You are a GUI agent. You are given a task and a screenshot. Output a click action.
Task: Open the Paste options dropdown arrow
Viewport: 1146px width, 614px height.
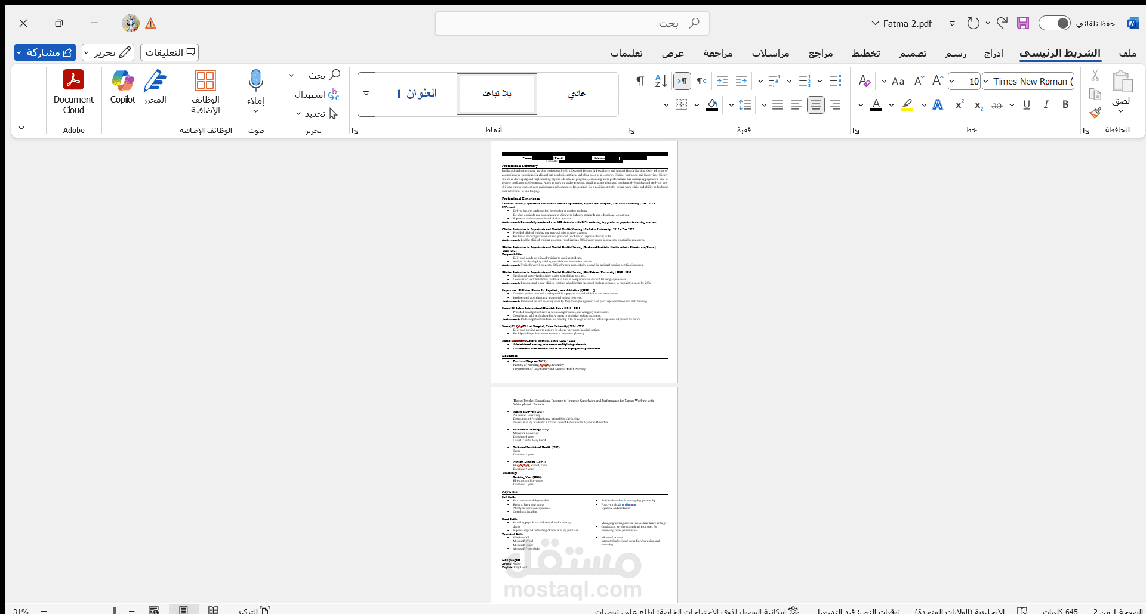tap(1120, 111)
